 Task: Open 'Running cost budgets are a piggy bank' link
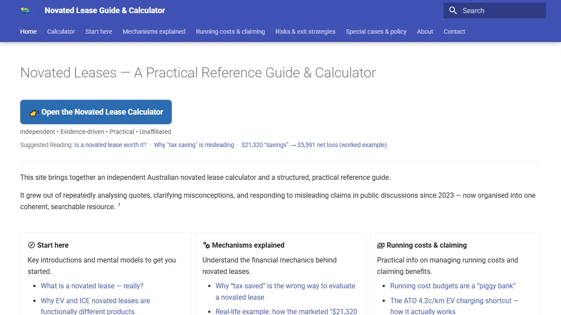(452, 286)
